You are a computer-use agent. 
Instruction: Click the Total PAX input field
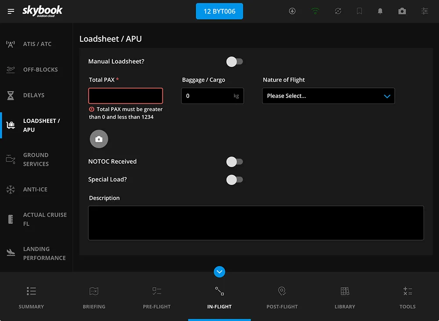pos(126,96)
